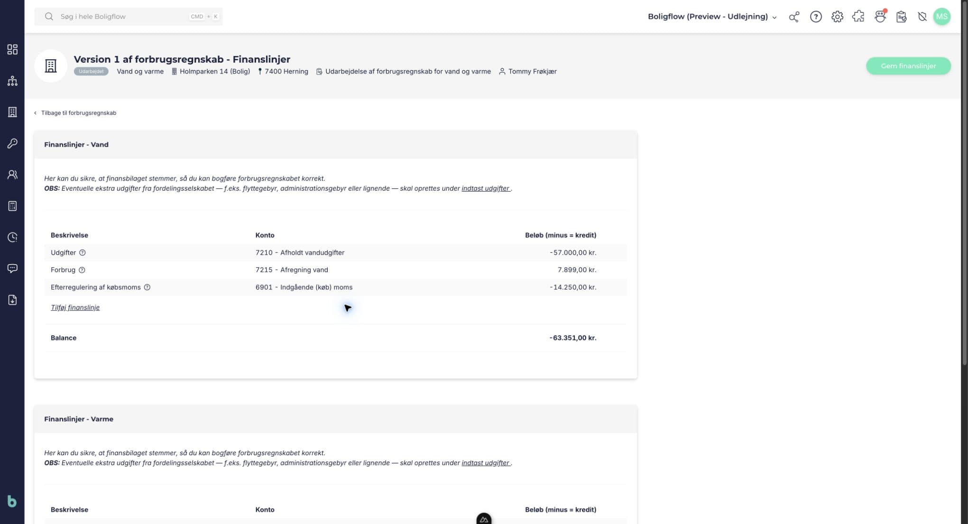968x524 pixels.
Task: Click the 7.899,00 kr. amount
Action: pyautogui.click(x=577, y=270)
